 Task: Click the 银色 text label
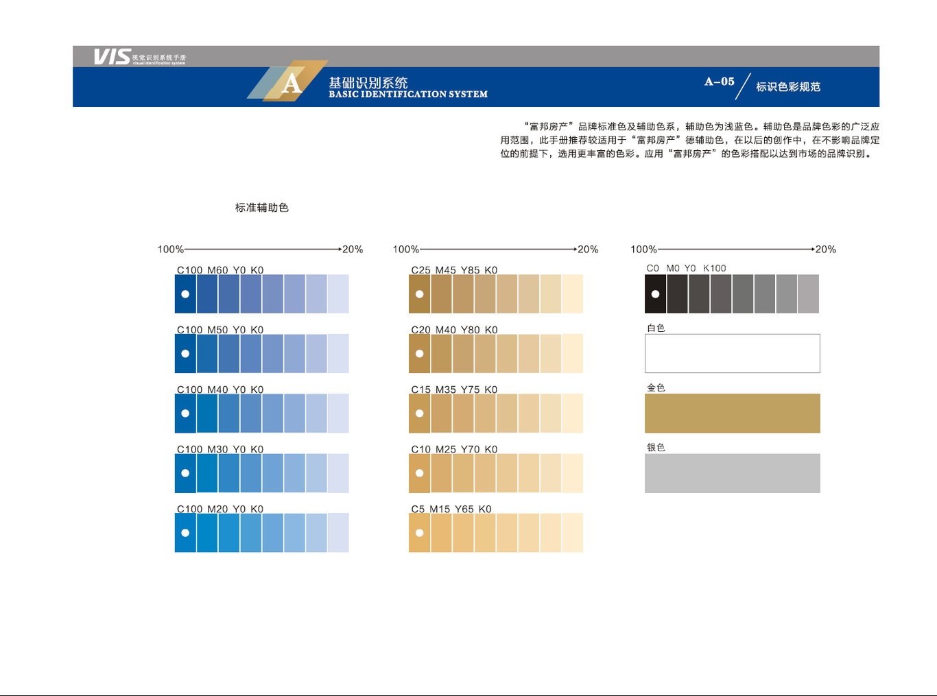point(656,447)
